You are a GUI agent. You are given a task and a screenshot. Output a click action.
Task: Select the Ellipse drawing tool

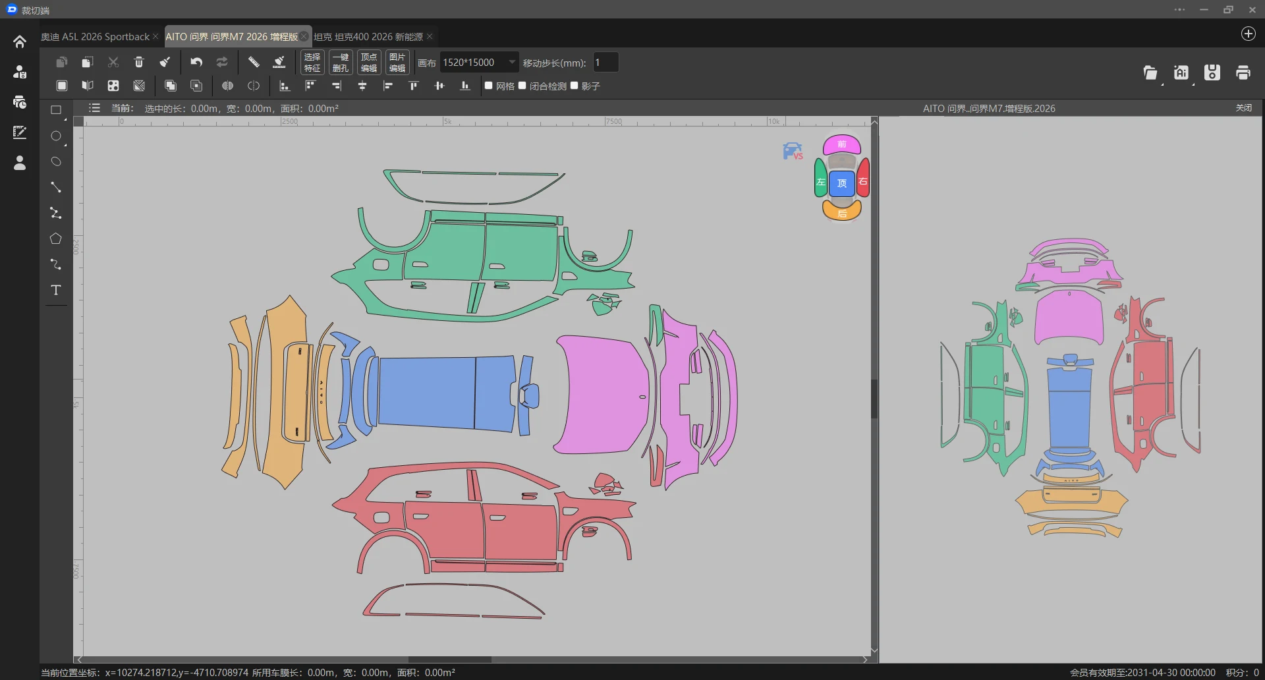56,161
